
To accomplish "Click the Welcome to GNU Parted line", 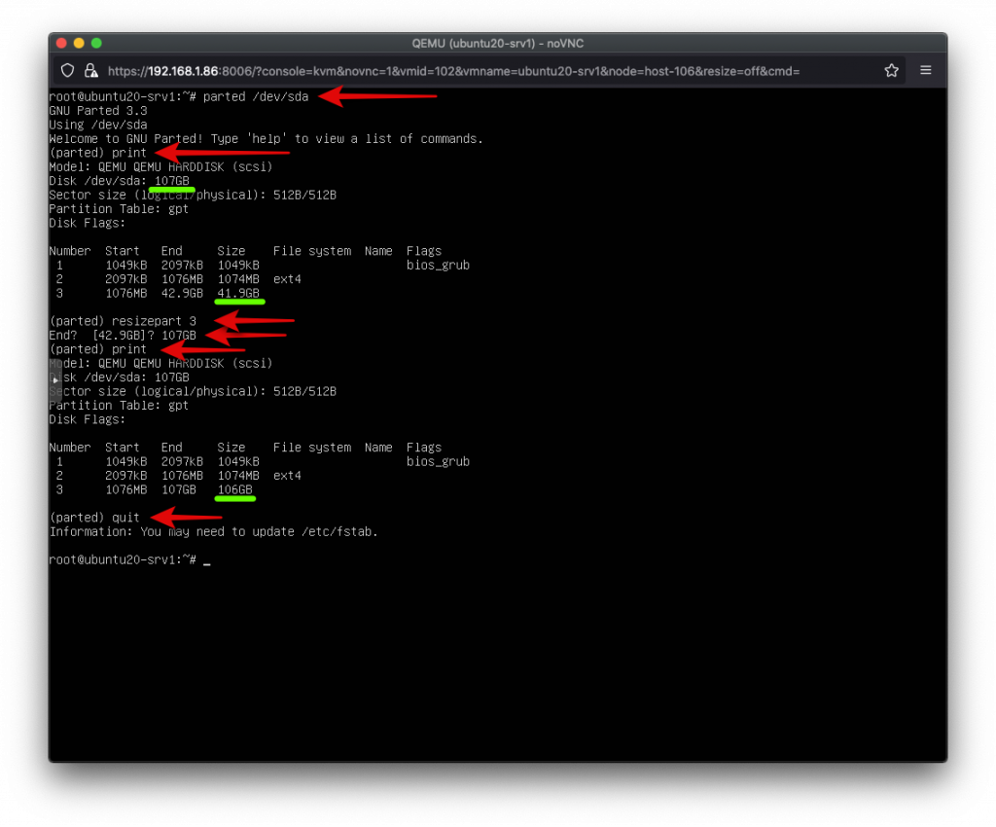I will [x=266, y=138].
